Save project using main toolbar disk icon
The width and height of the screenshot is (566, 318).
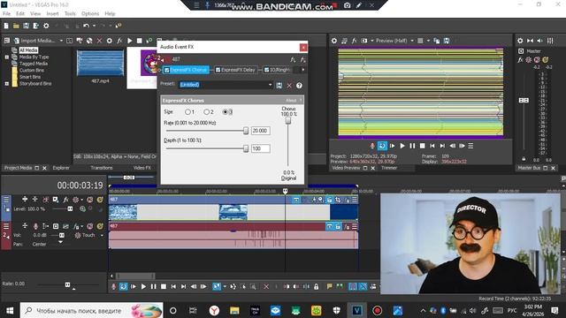(26, 26)
